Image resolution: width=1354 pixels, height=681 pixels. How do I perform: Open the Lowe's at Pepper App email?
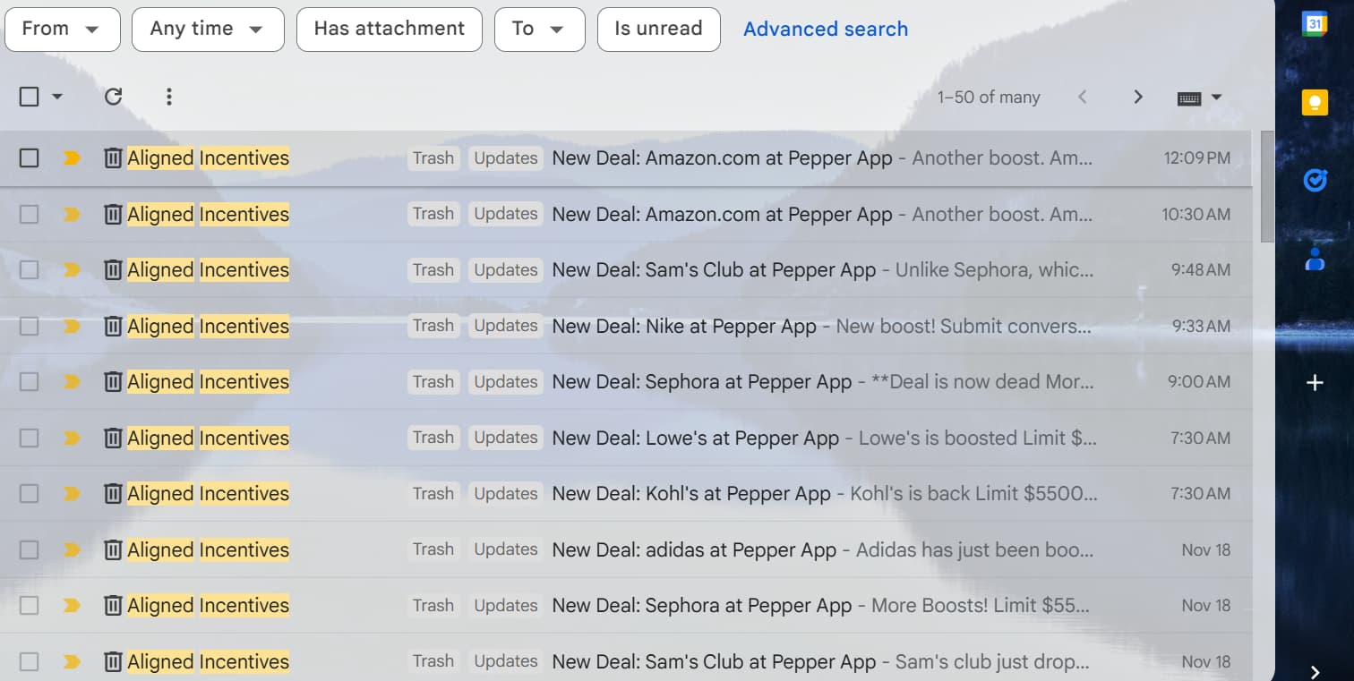[695, 438]
